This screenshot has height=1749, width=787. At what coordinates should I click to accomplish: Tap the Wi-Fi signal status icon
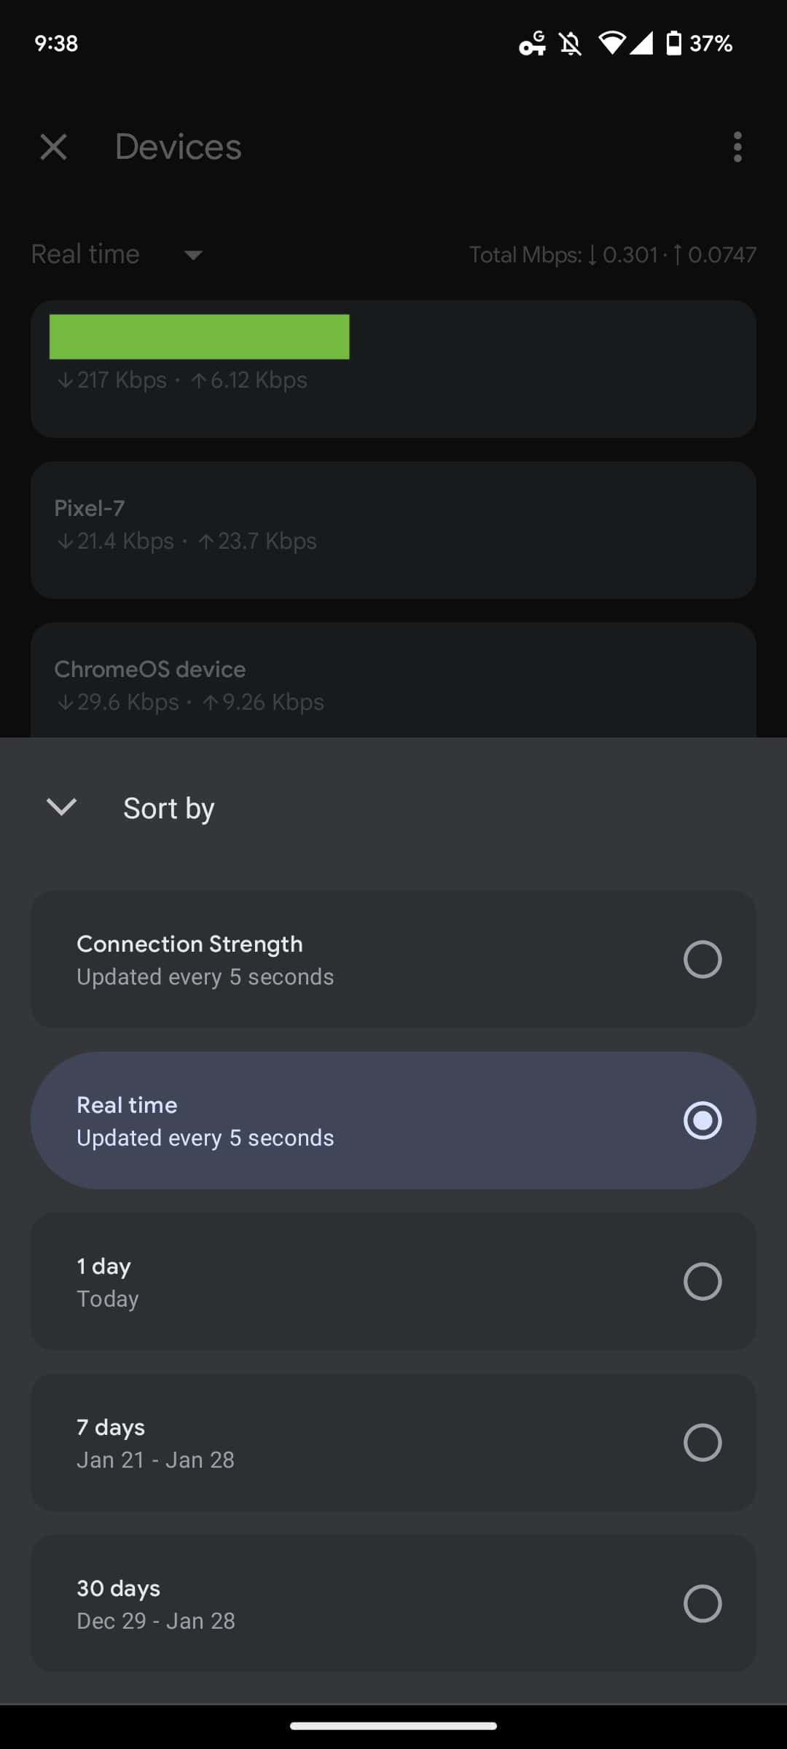[x=612, y=44]
